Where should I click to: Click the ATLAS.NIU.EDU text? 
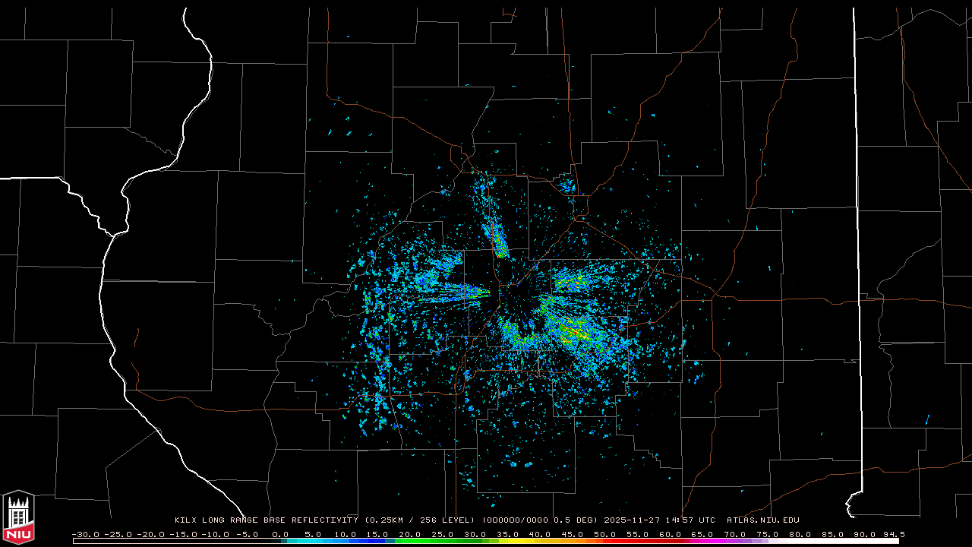[763, 520]
